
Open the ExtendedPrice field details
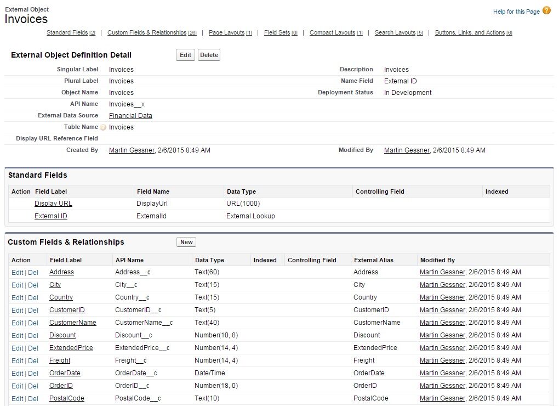[71, 348]
